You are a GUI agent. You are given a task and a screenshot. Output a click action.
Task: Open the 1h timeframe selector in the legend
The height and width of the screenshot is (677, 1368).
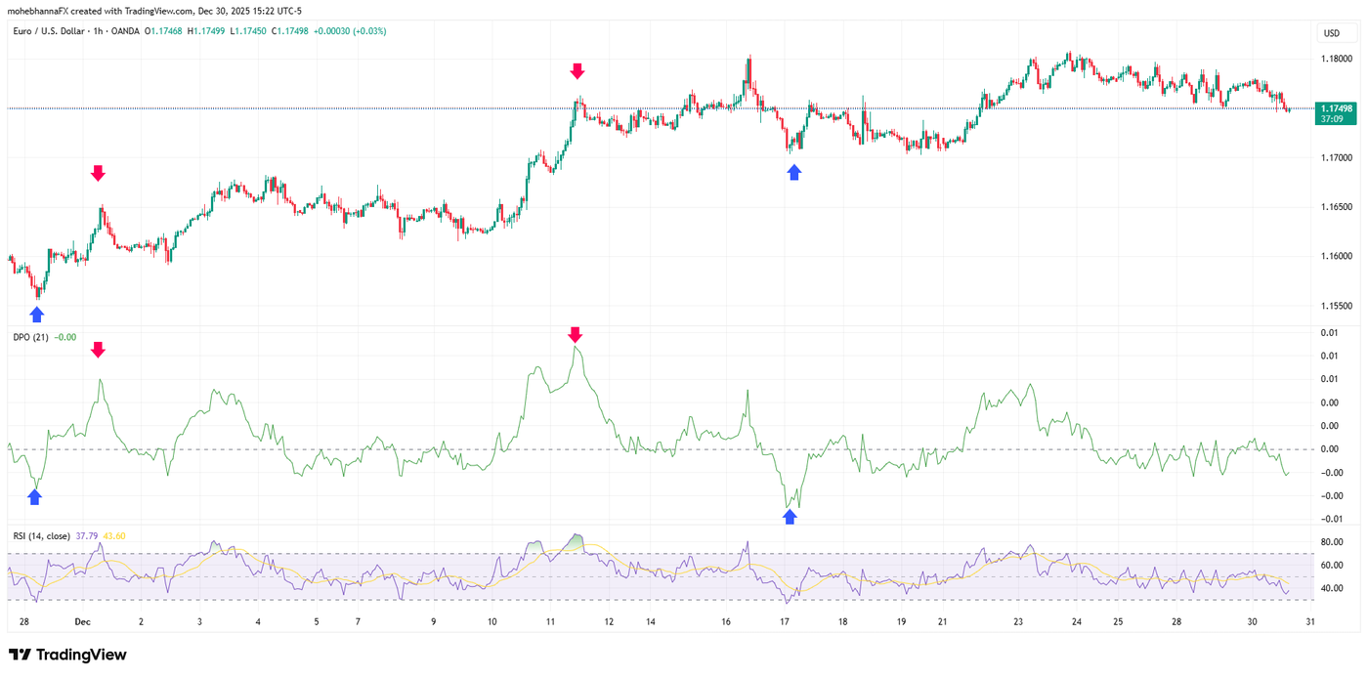[98, 31]
